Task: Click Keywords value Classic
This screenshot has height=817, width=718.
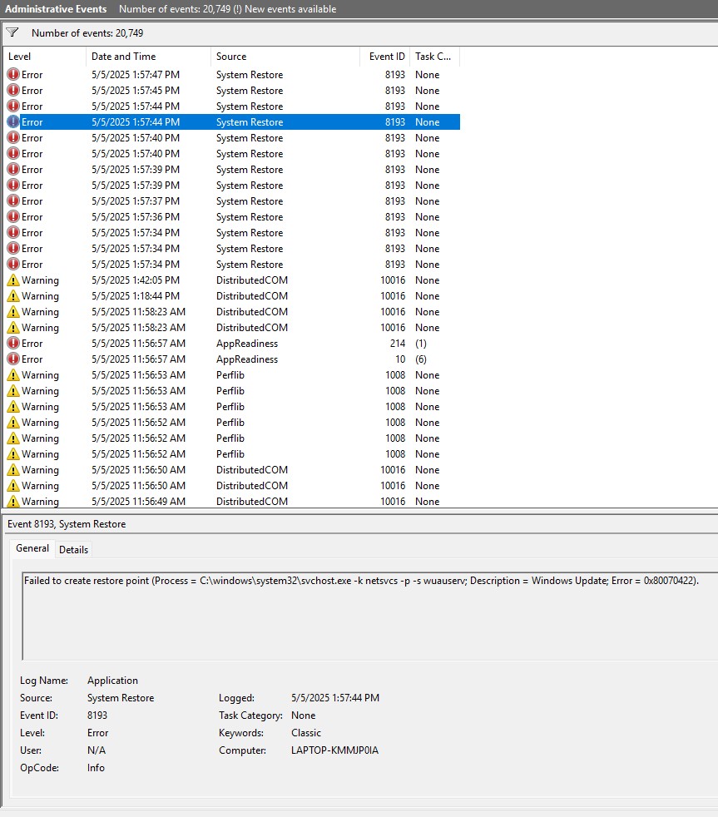Action: click(x=306, y=733)
